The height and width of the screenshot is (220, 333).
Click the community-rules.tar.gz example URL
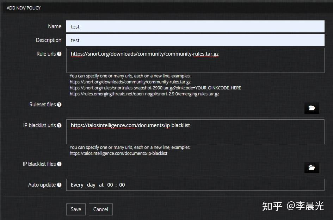[x=130, y=82]
